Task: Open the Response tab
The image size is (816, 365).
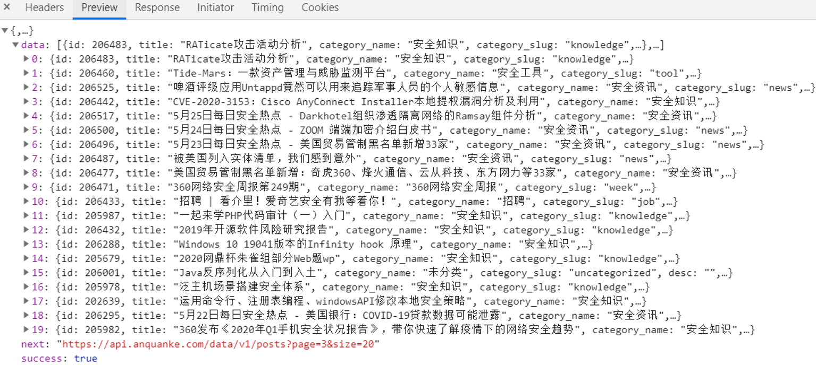Action: (157, 8)
